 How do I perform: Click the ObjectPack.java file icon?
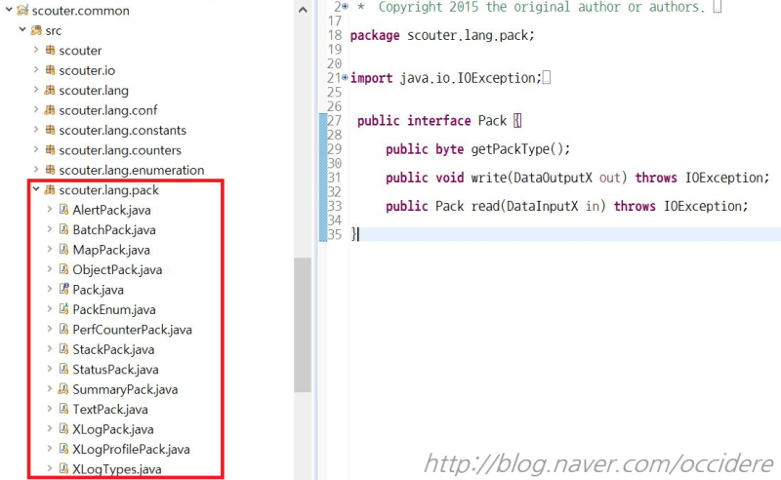(63, 269)
